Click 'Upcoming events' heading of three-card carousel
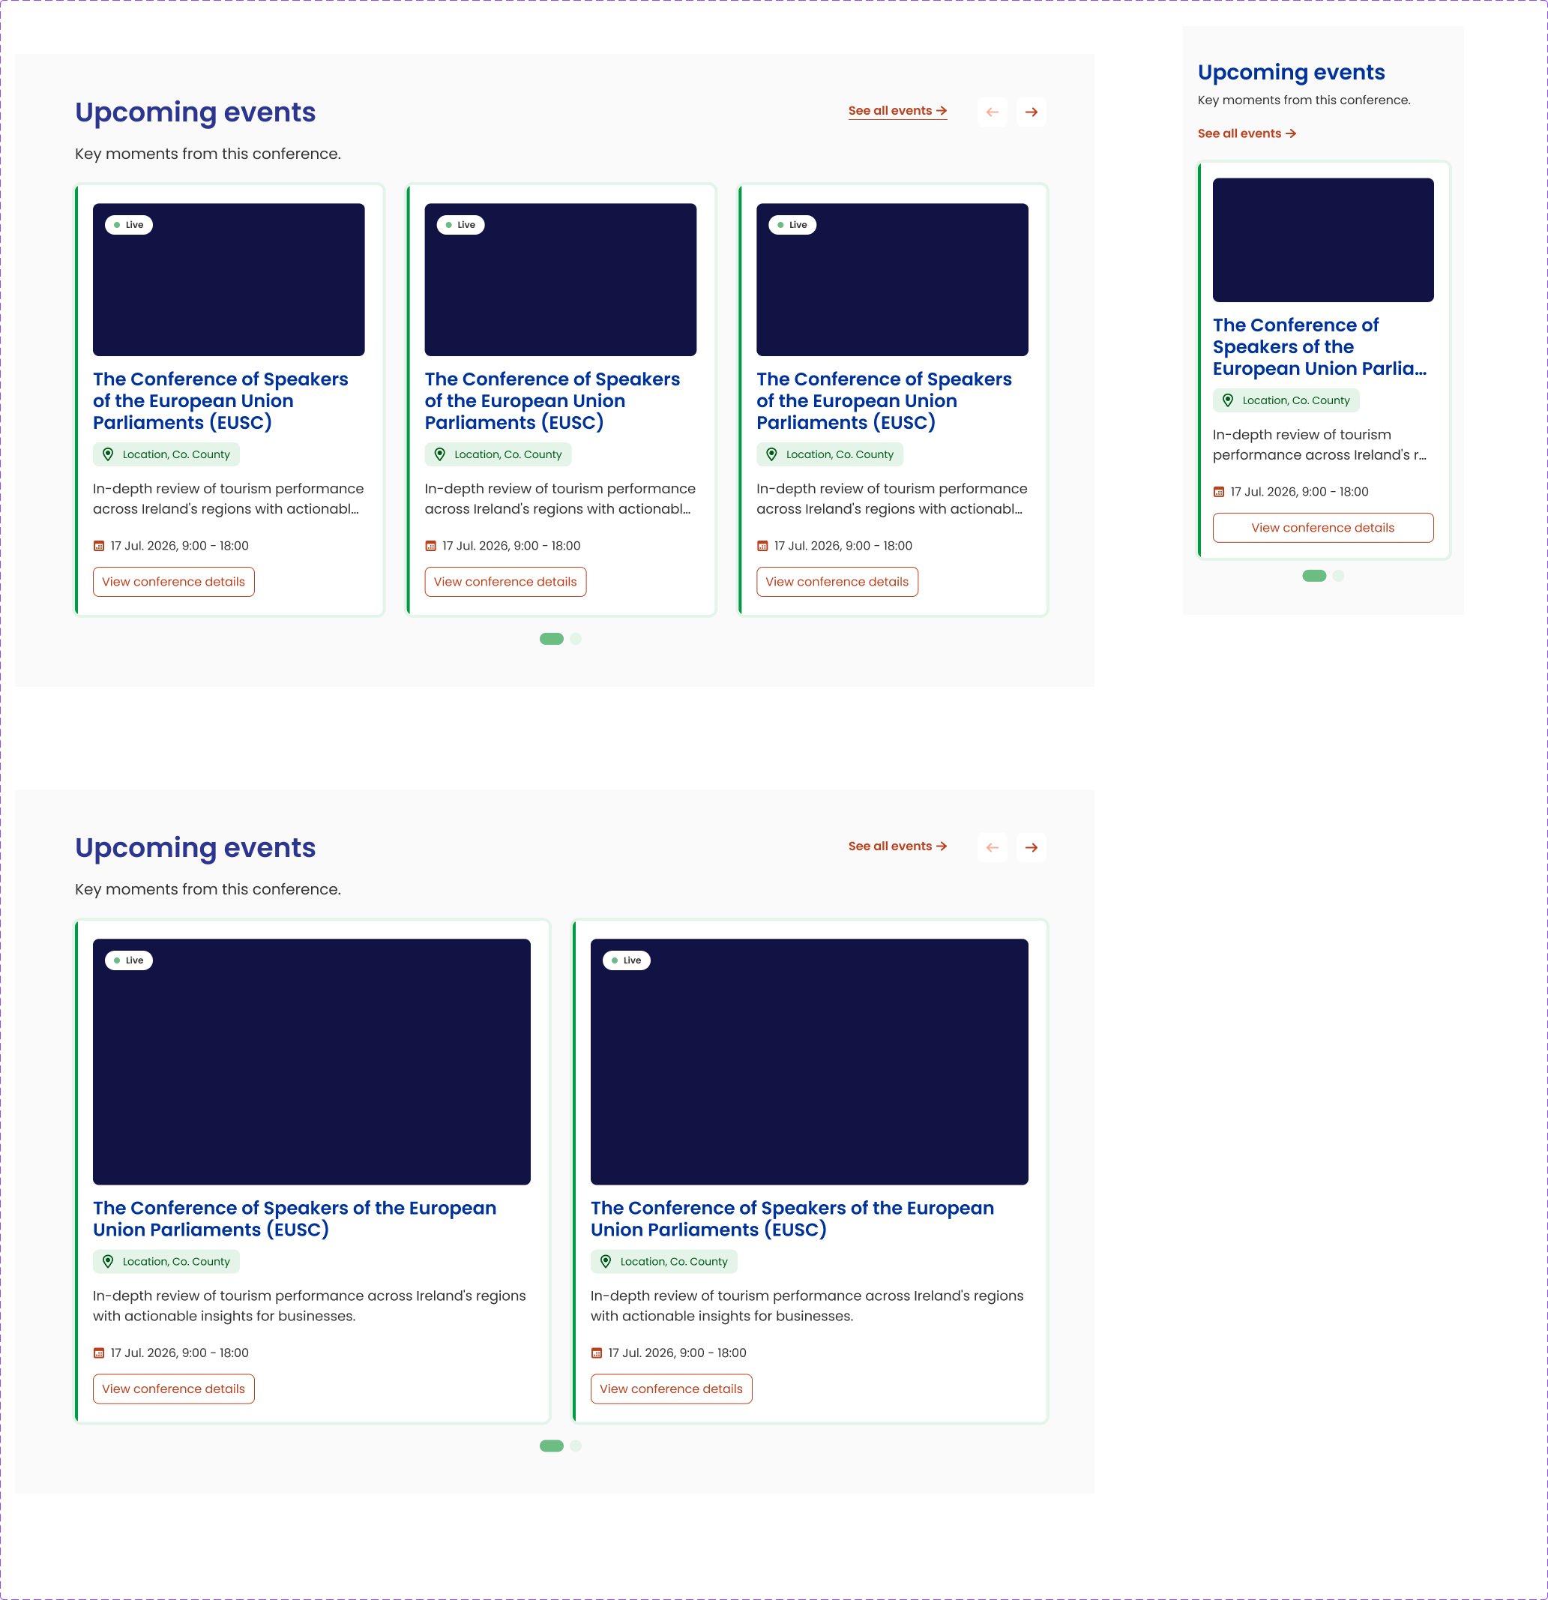The image size is (1548, 1600). click(195, 112)
